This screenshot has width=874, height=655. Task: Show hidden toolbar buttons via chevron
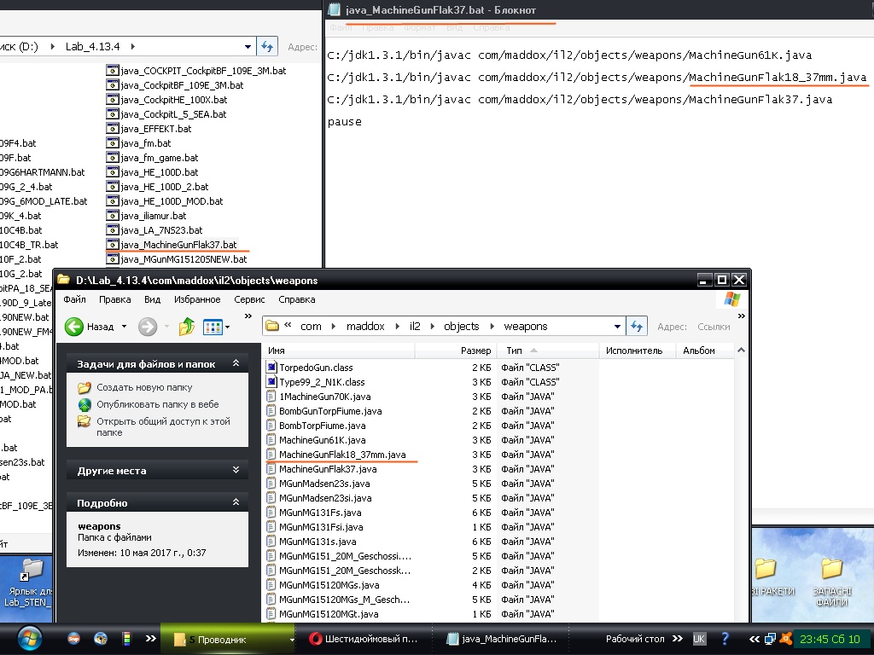248,316
